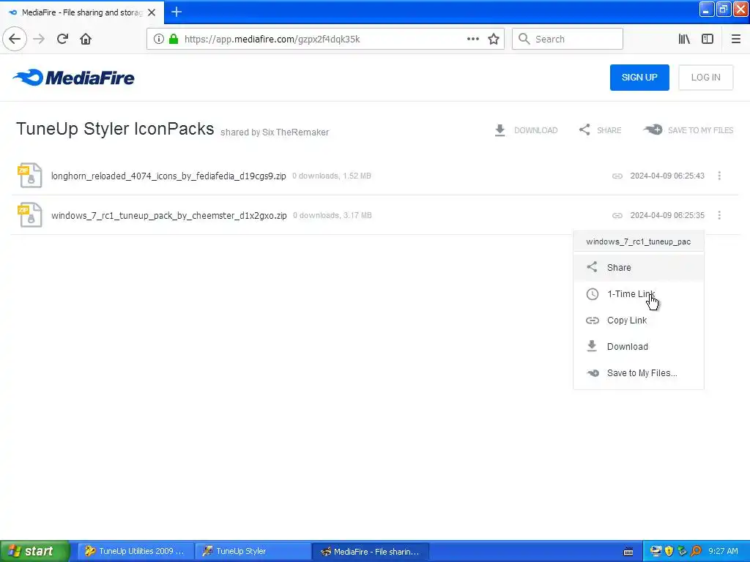
Task: Click the chain icon beside Copy Link
Action: click(x=592, y=321)
